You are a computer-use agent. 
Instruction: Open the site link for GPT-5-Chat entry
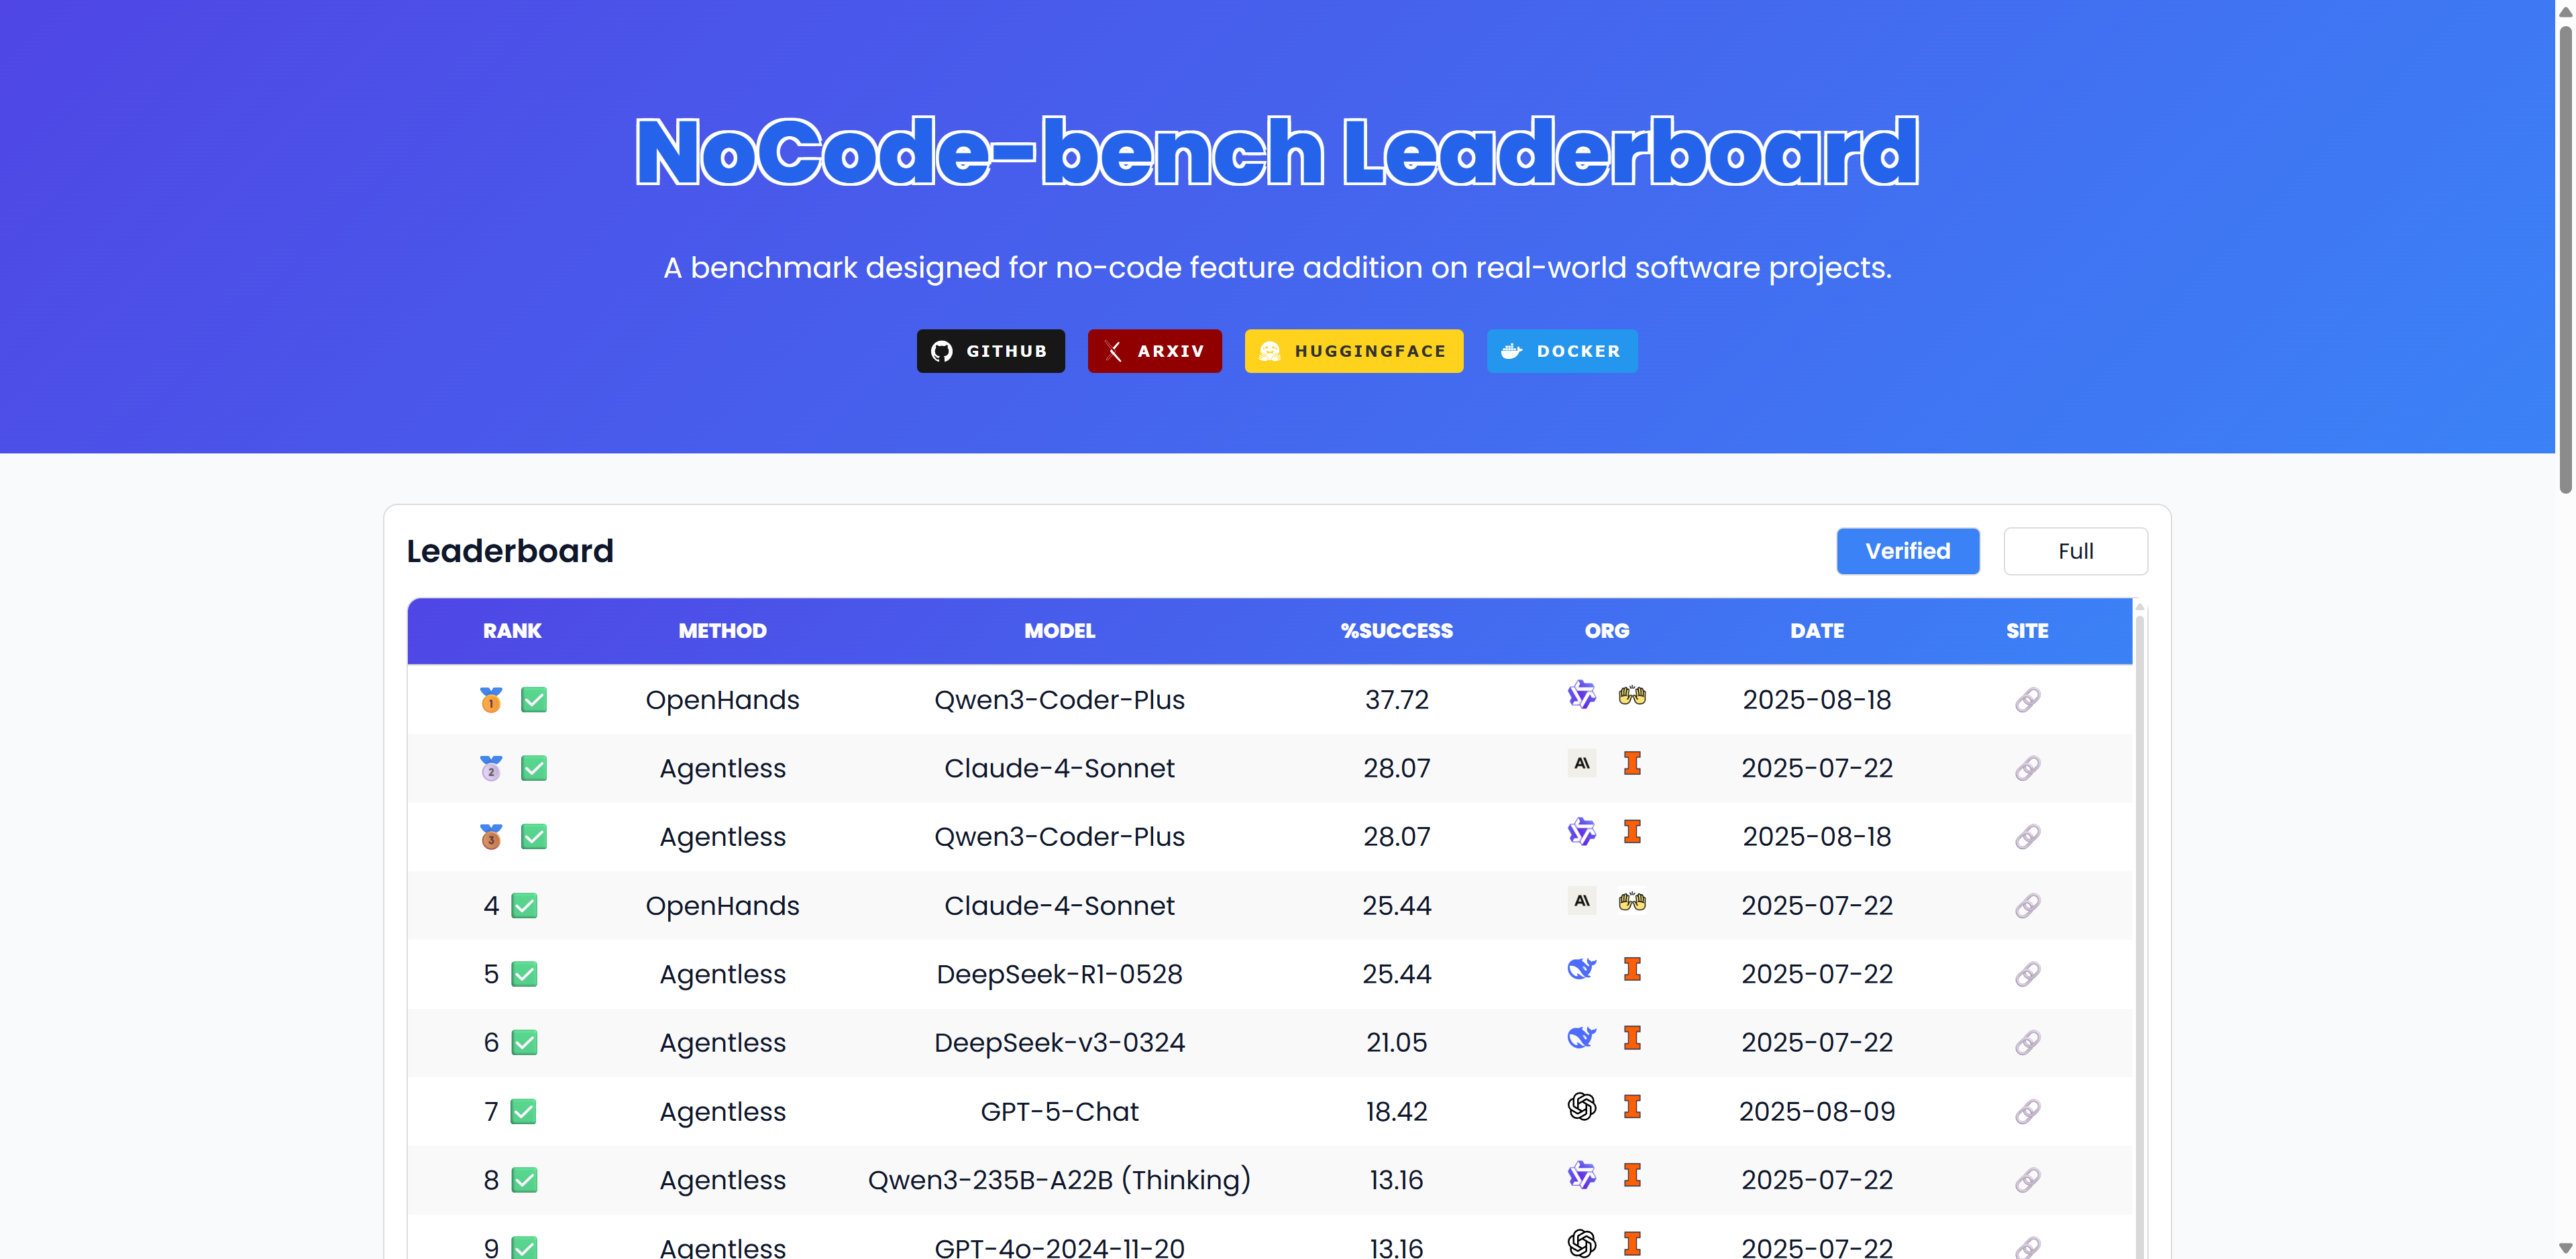(2026, 1111)
